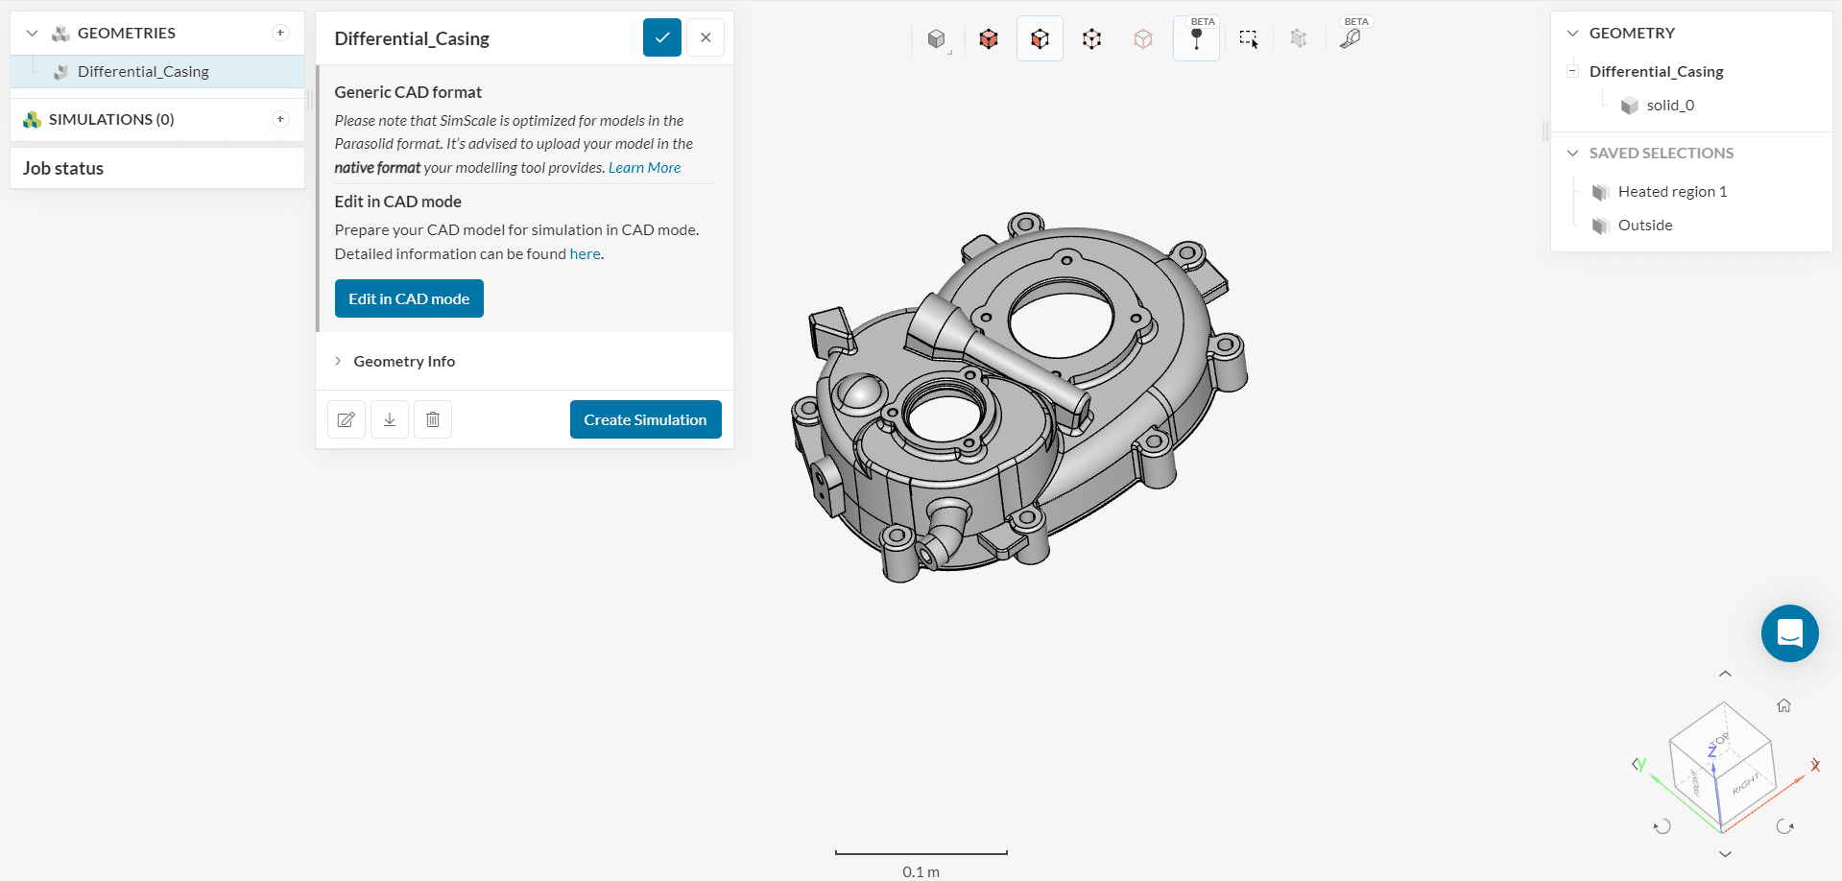Collapse the SAVED SELECTIONS section
The image size is (1842, 881).
(1572, 154)
